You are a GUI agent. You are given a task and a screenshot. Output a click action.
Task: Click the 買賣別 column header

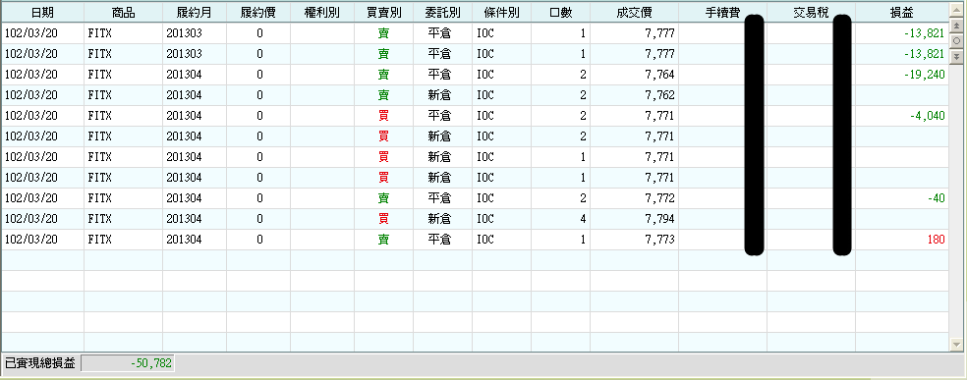click(x=383, y=13)
